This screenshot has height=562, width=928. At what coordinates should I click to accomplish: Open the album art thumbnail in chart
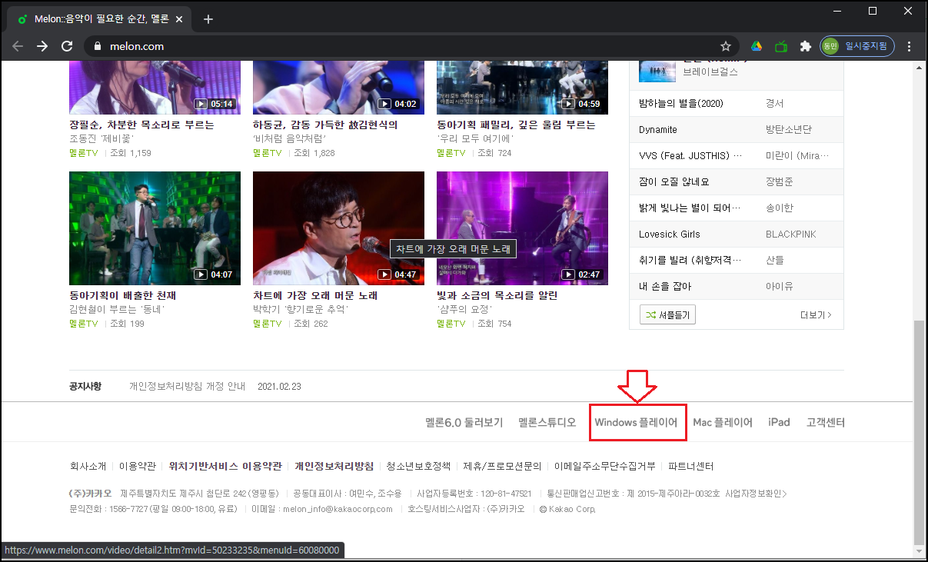[x=657, y=70]
